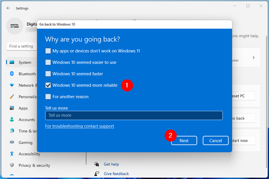Click the Accessibility figure icon
Image resolution: width=269 pixels, height=179 pixels.
point(12,154)
